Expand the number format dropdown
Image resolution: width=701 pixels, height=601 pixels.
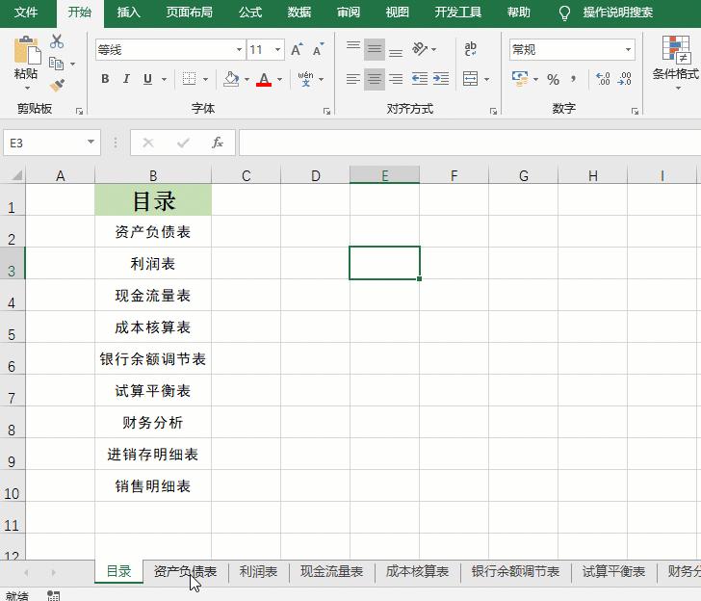(628, 50)
